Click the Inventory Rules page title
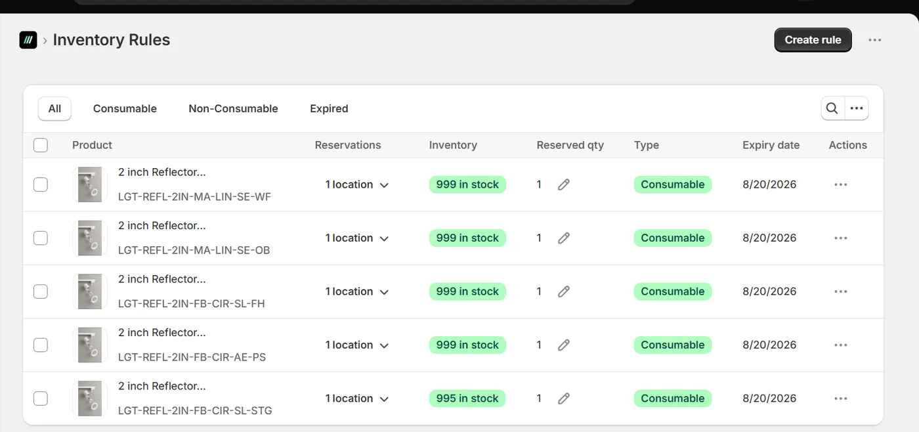This screenshot has height=432, width=919. click(x=112, y=40)
